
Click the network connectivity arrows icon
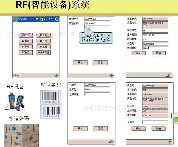point(37,19)
